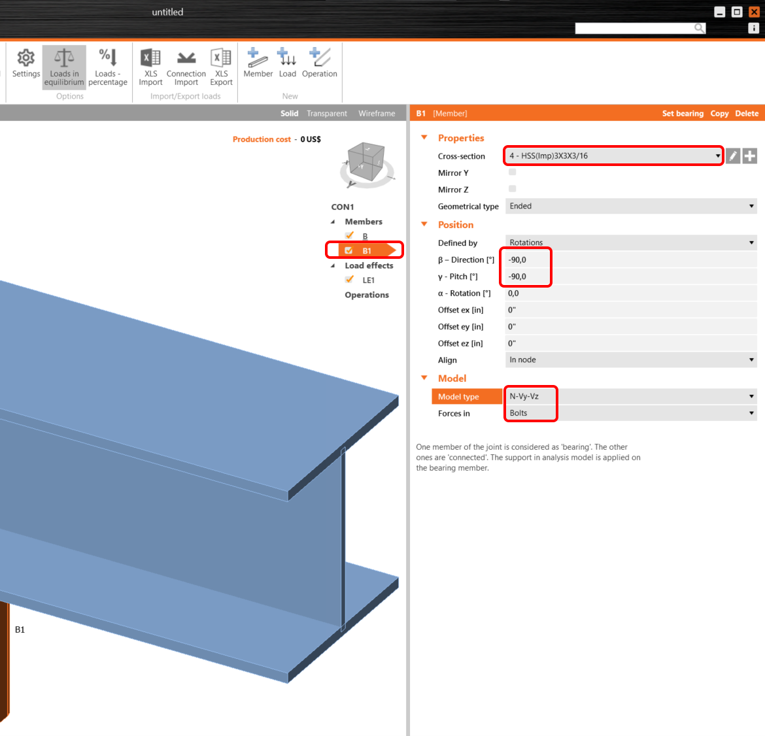Delete the selected member B1
The width and height of the screenshot is (765, 736).
pos(747,113)
